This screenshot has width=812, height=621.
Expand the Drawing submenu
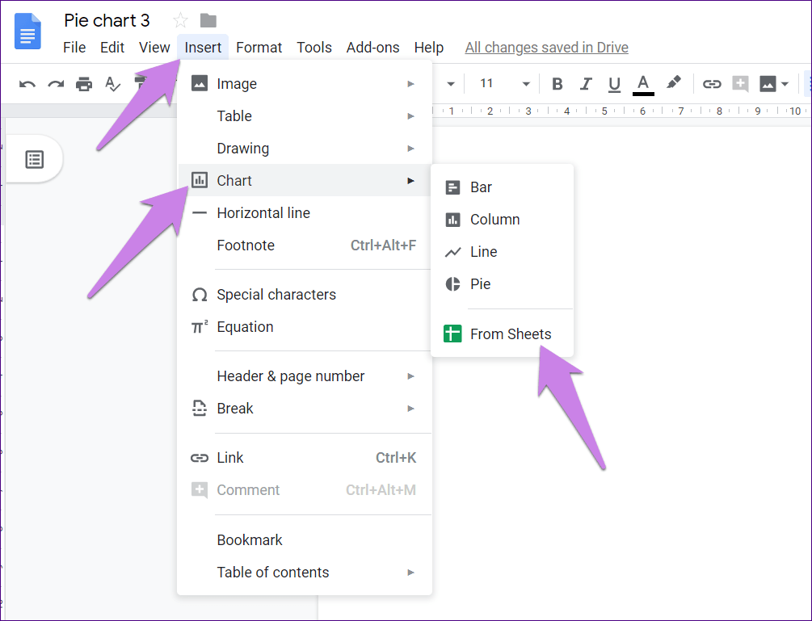pyautogui.click(x=305, y=149)
